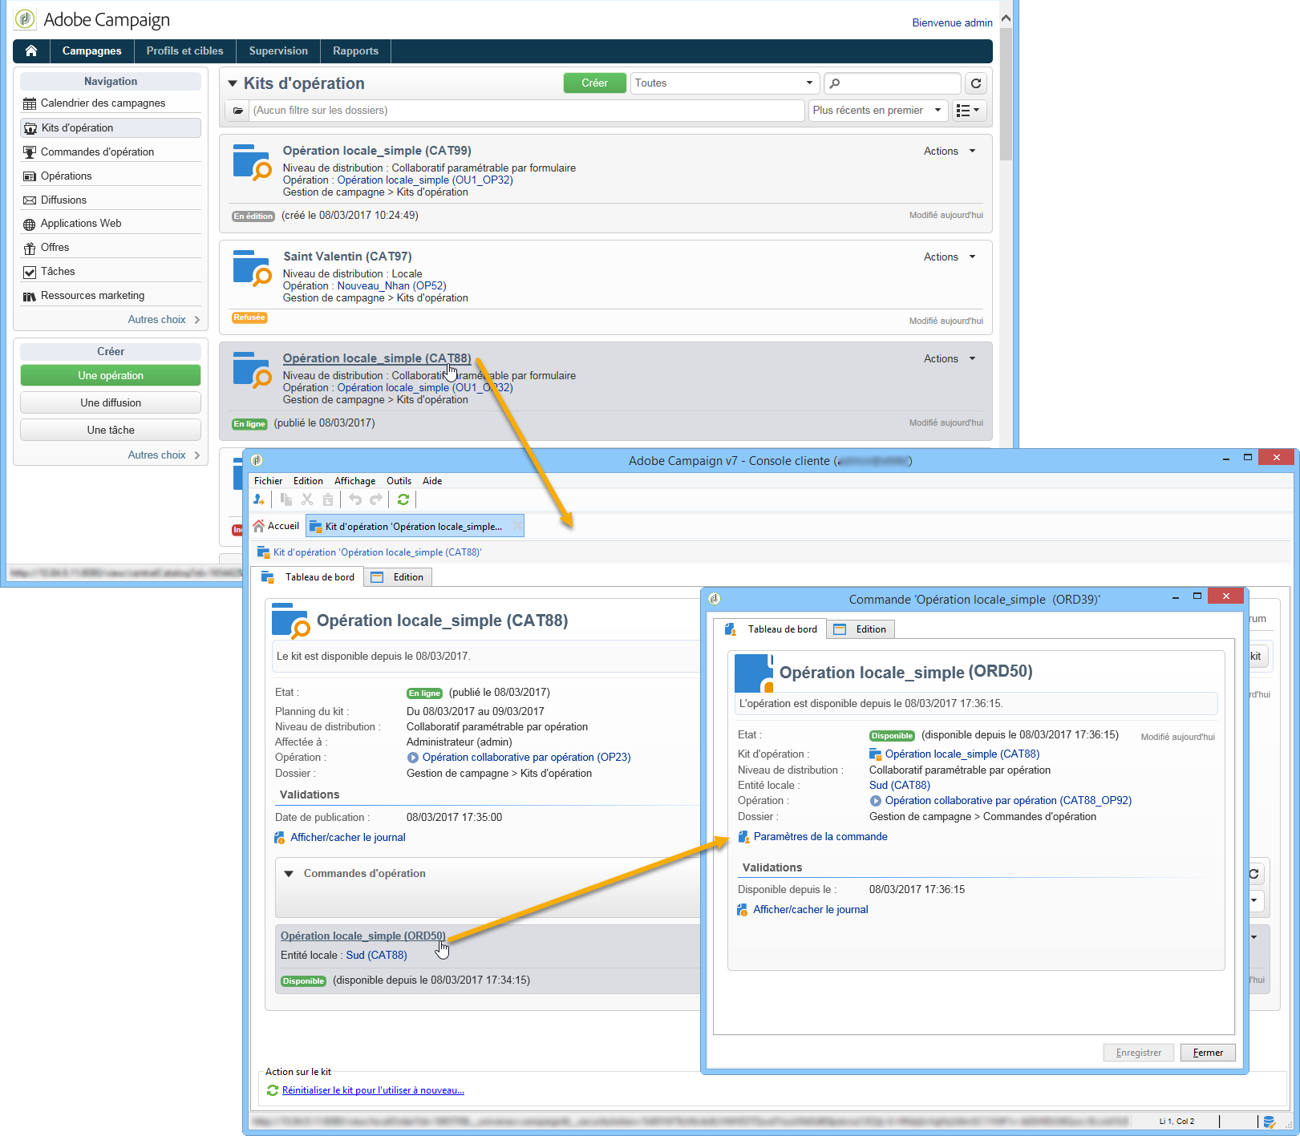Viewport: 1300px width, 1136px height.
Task: Click the CAT88 kit folder icon in list
Action: [x=252, y=370]
